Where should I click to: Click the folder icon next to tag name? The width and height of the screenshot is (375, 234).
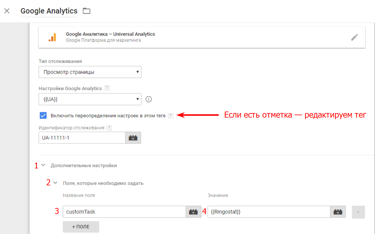click(87, 11)
